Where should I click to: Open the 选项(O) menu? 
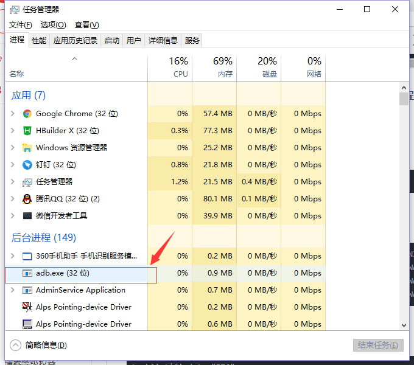coord(53,25)
